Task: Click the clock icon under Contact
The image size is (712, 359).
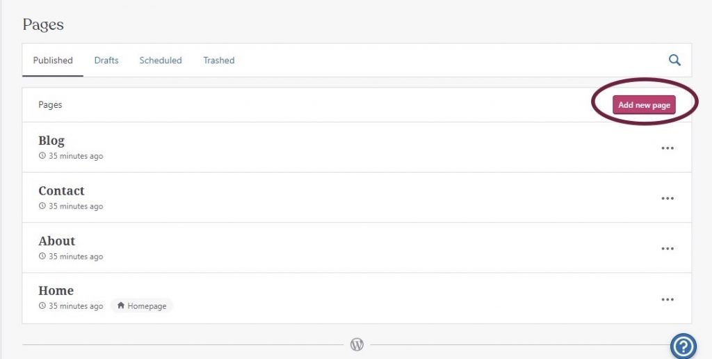Action: [x=42, y=206]
